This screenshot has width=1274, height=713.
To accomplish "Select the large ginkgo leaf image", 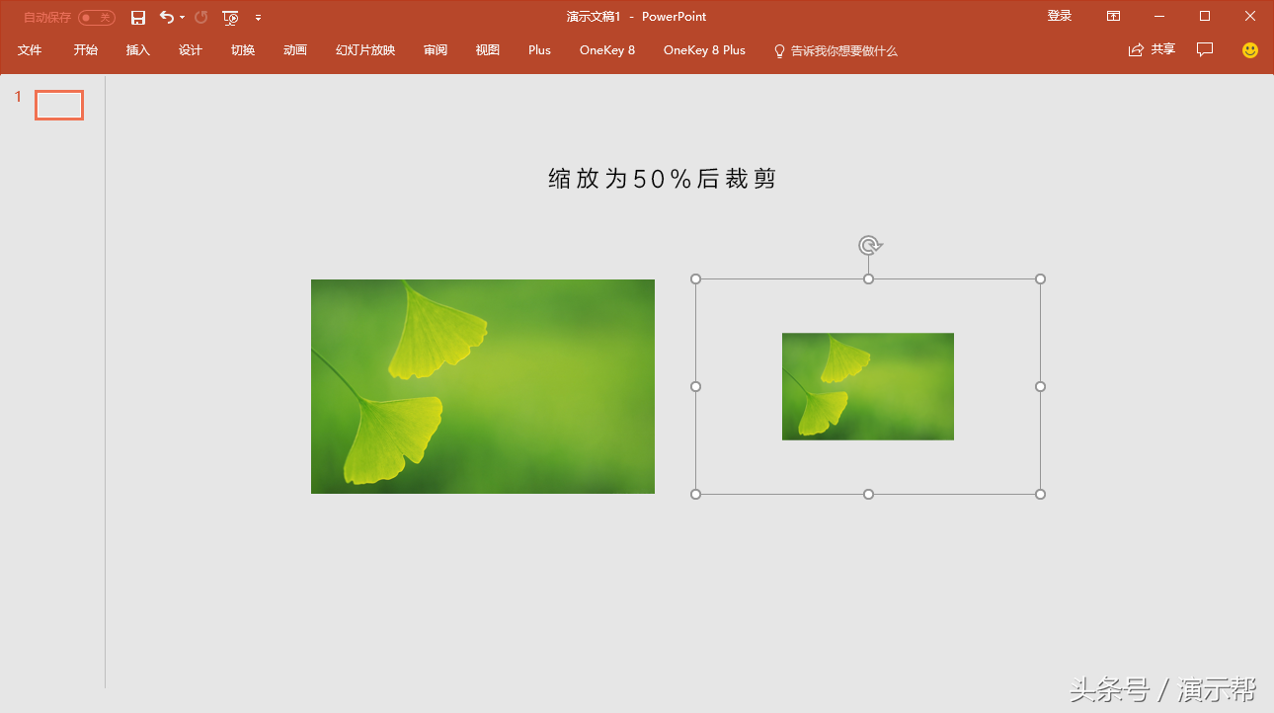I will 483,386.
